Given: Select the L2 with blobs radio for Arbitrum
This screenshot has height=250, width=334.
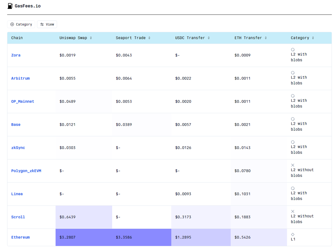Looking at the screenshot, I should (293, 72).
